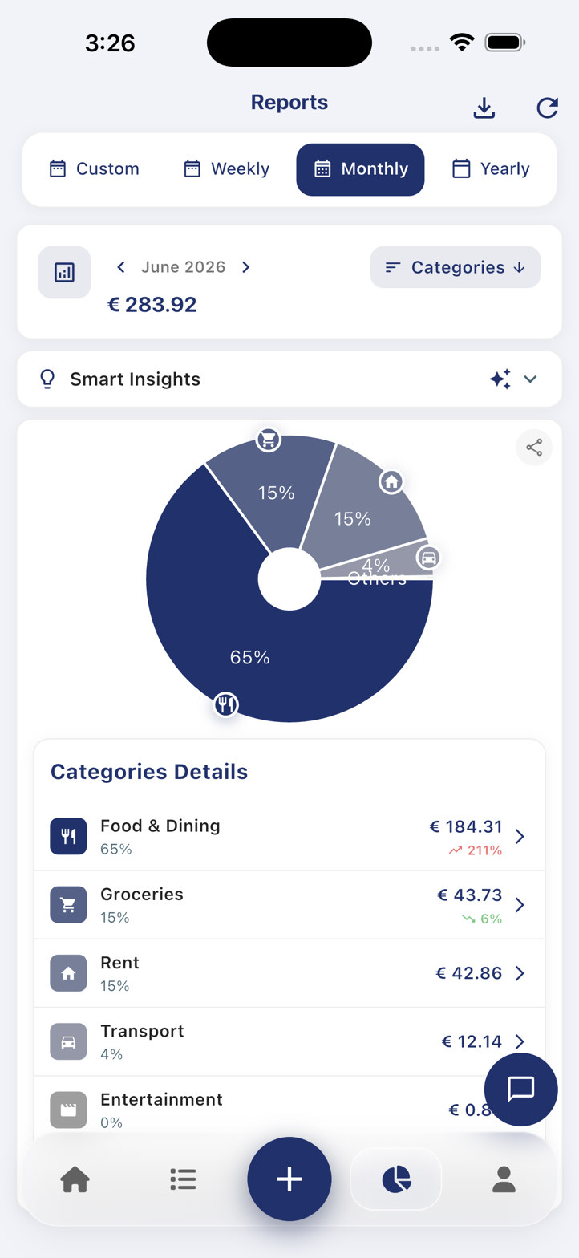Open Groceries category details
Viewport: 579px width, 1258px height.
point(289,905)
